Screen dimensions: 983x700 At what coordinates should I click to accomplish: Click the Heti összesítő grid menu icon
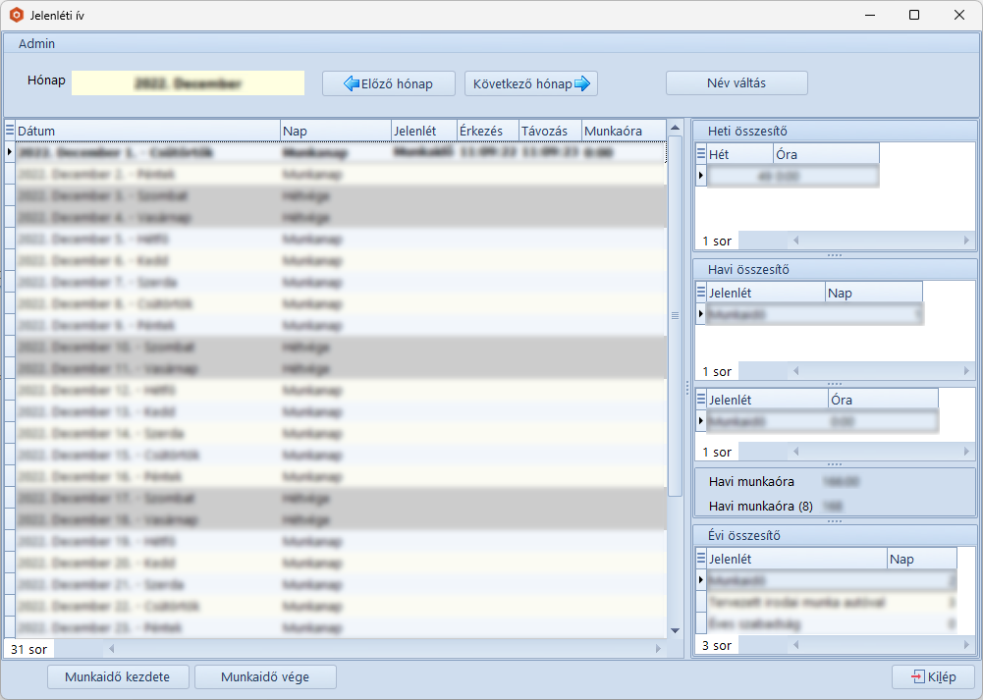(x=701, y=154)
